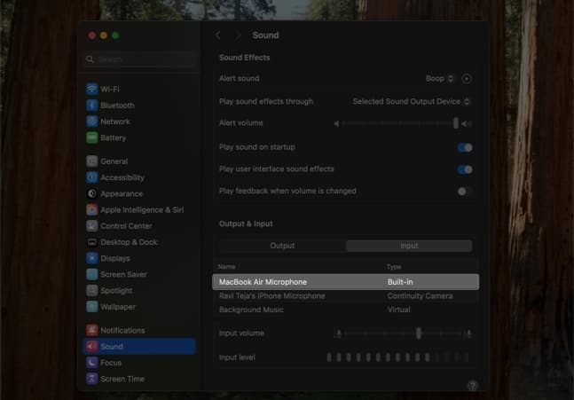Click the Input level meter

tap(398, 357)
